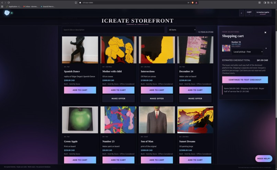Click the Number 18 cart item name

point(236,42)
